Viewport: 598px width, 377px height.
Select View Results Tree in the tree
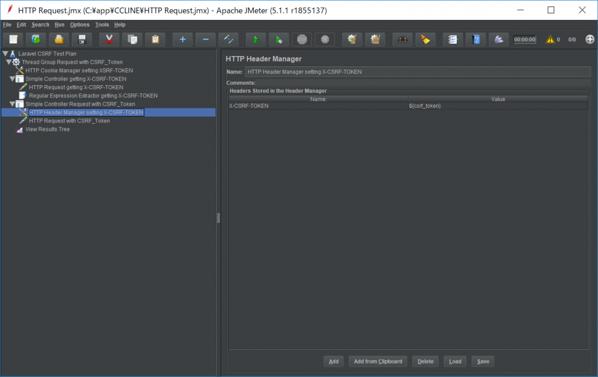(47, 129)
